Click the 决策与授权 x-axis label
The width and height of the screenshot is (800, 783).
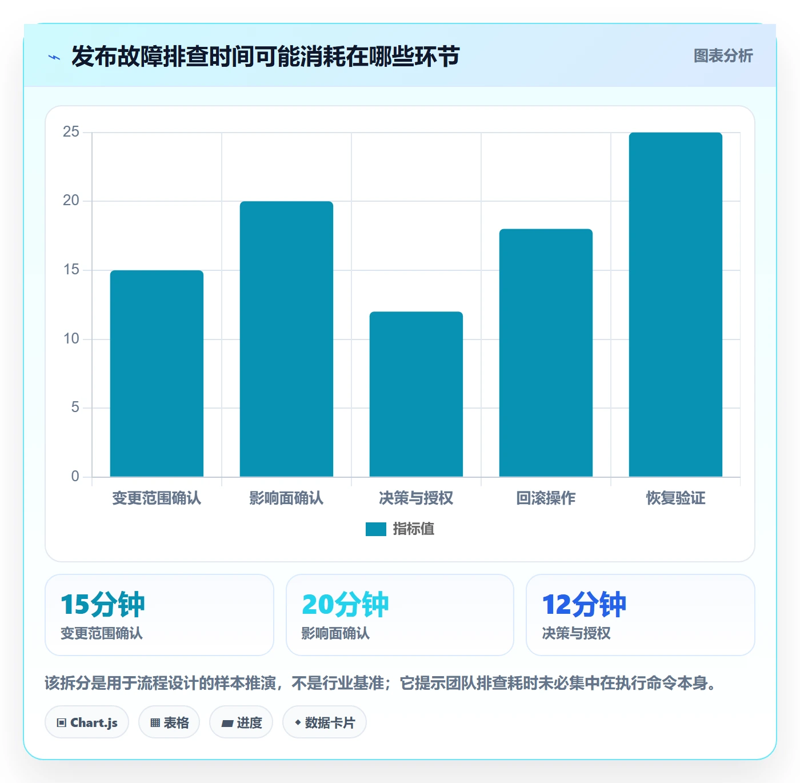[x=416, y=498]
